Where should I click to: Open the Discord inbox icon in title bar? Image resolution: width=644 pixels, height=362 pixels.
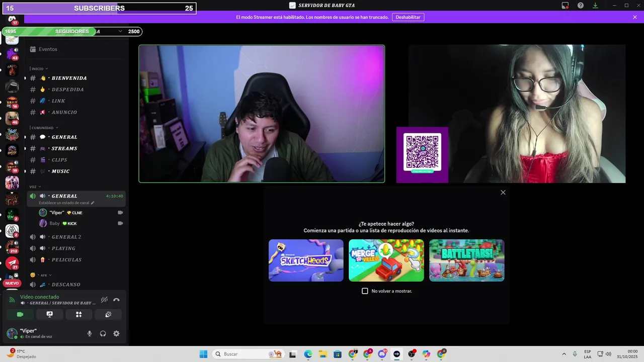pyautogui.click(x=565, y=6)
